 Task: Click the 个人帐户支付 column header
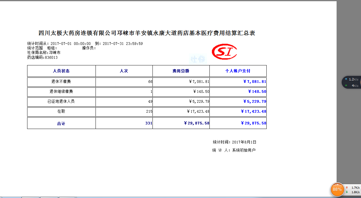click(x=238, y=71)
